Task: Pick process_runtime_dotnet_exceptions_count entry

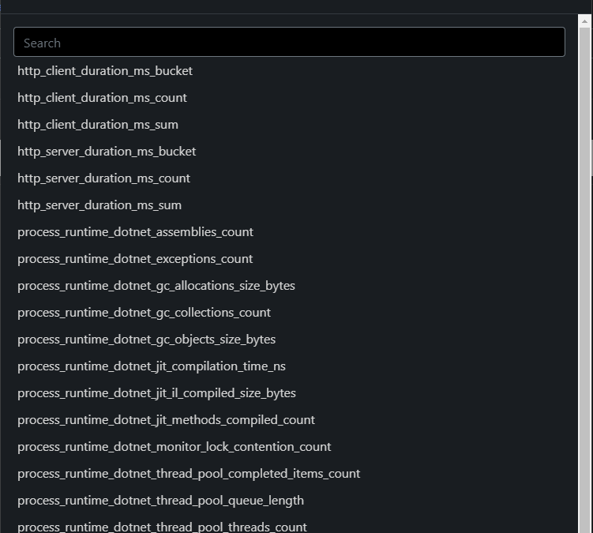Action: [135, 259]
